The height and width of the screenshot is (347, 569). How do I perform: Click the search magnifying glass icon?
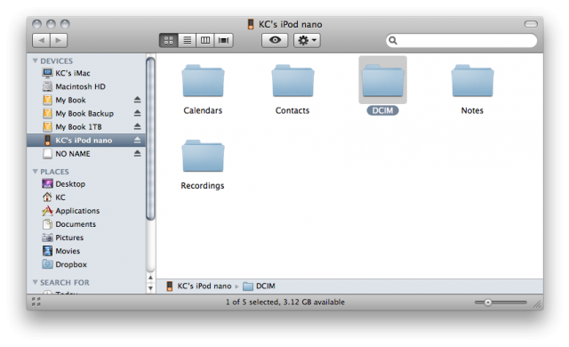[393, 40]
